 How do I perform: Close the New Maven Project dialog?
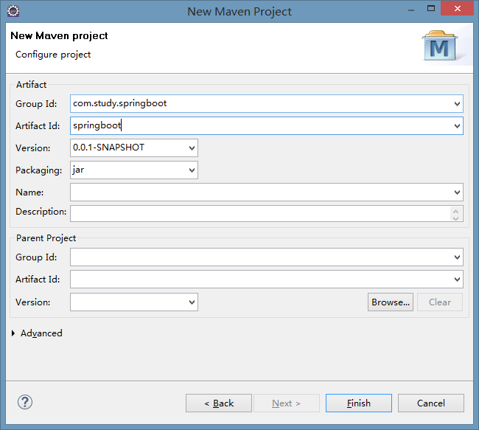coord(458,9)
